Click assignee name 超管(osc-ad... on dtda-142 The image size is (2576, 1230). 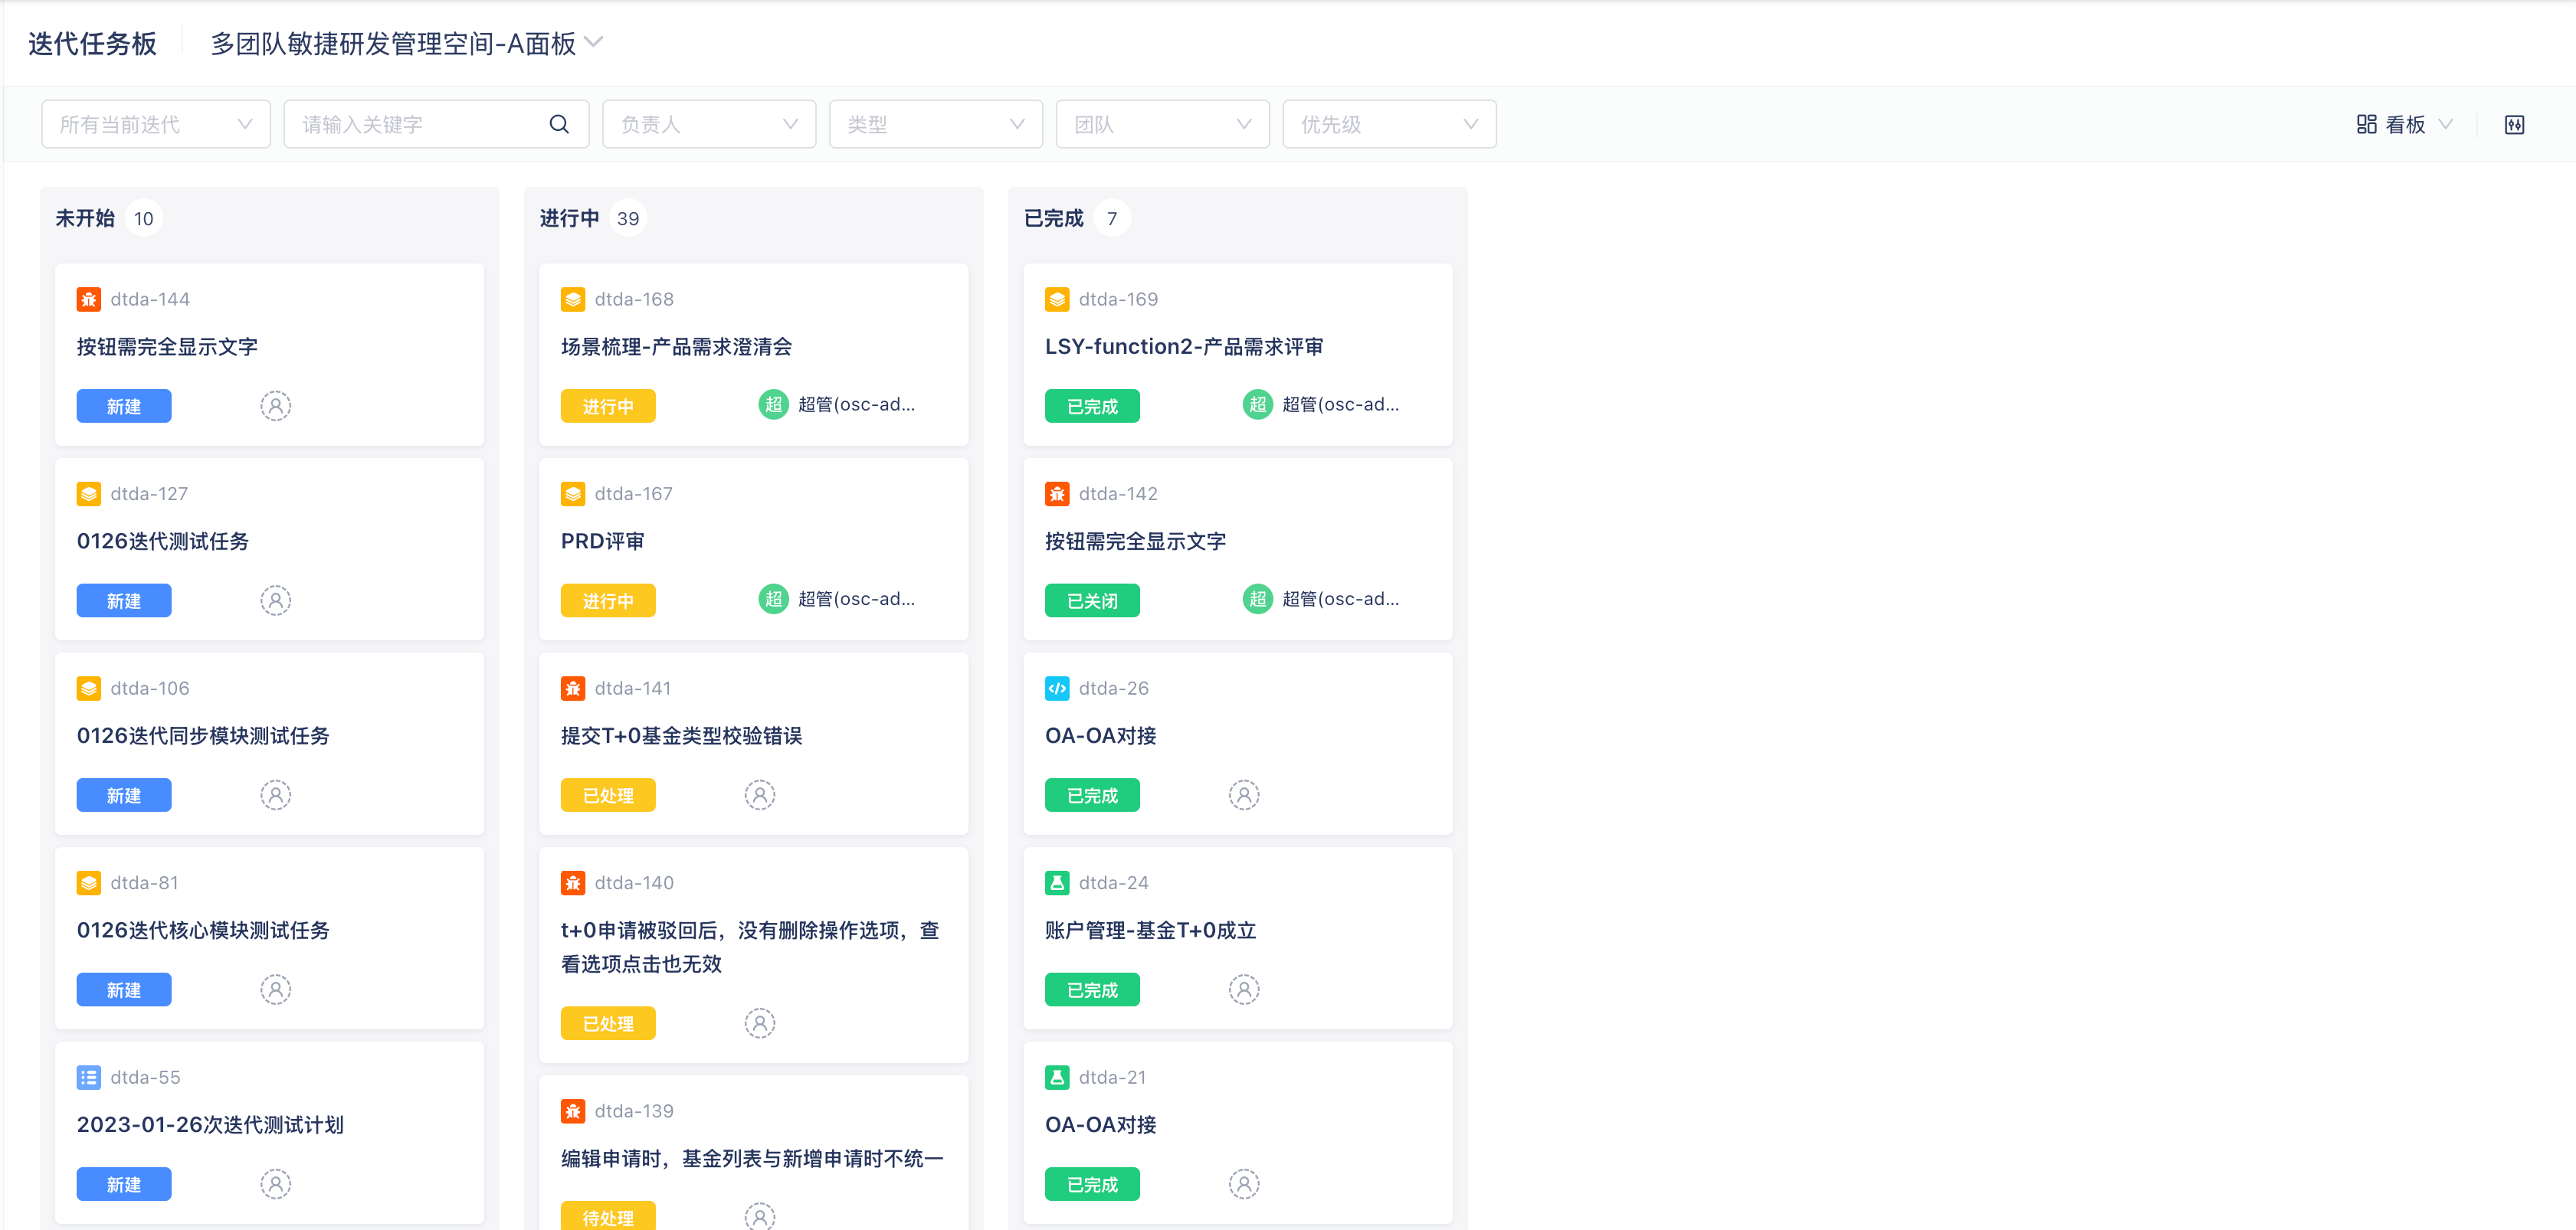(x=1340, y=598)
